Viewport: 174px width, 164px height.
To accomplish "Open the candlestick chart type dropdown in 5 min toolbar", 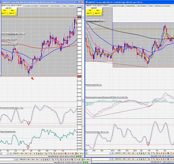I will tap(31, 153).
